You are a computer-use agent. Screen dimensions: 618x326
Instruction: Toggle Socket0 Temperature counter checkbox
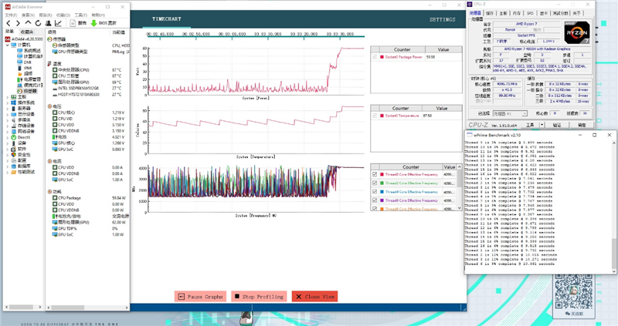click(x=375, y=116)
